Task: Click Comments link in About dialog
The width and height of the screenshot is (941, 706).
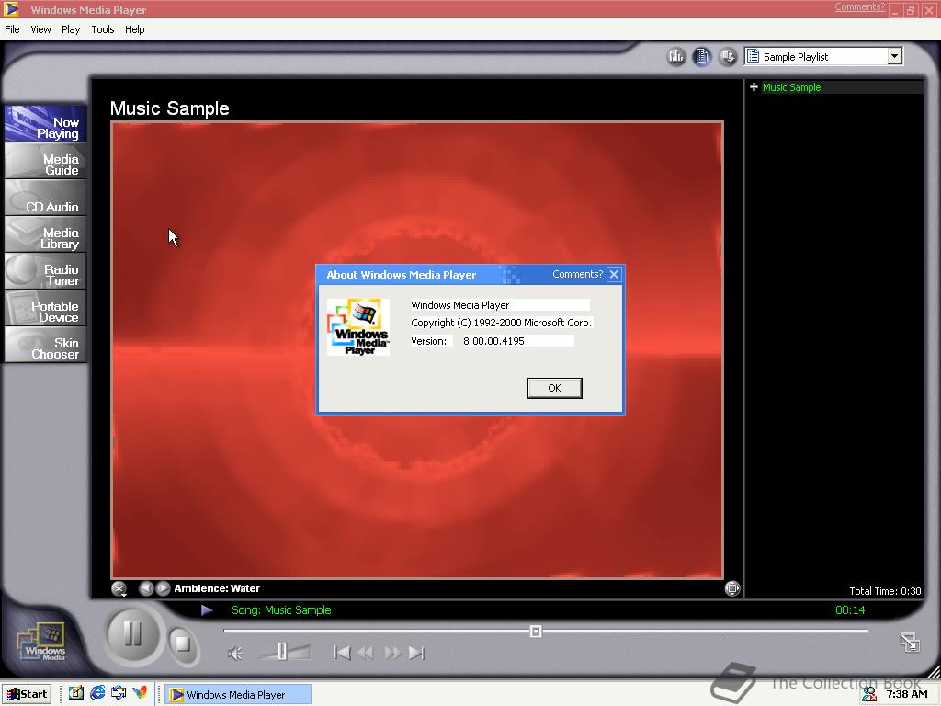Action: 577,274
